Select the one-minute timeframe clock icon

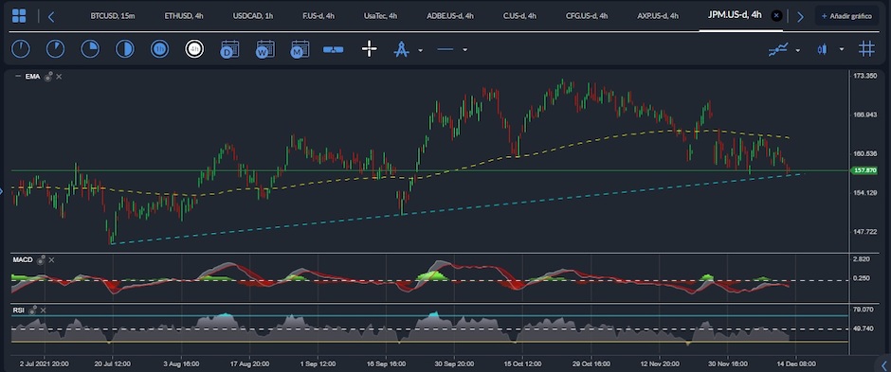point(21,49)
